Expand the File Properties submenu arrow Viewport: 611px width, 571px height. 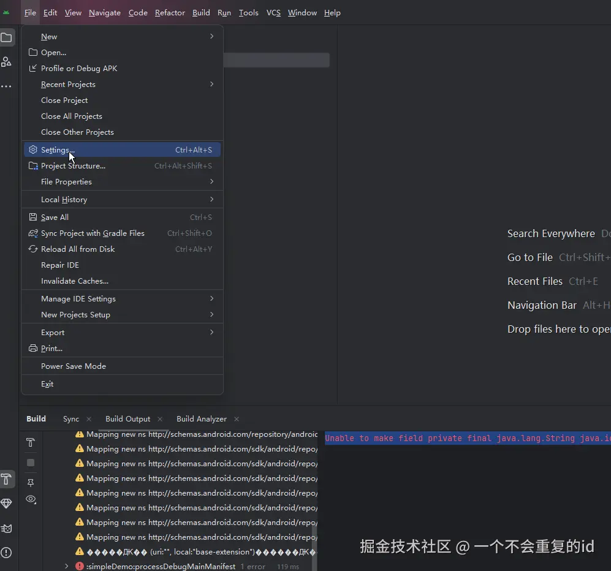(x=211, y=181)
